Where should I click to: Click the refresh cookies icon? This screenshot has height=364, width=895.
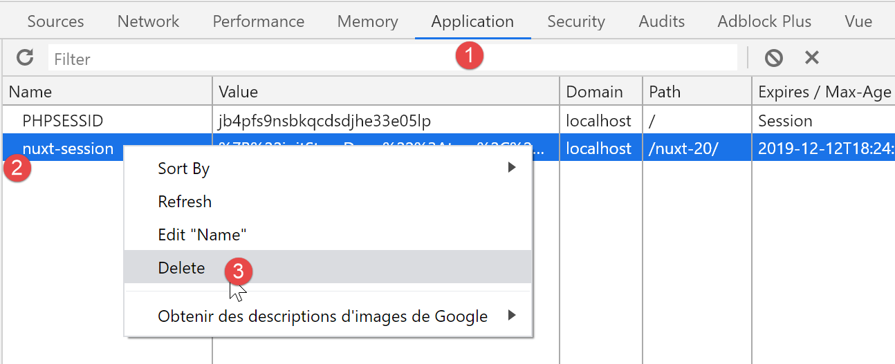(25, 58)
